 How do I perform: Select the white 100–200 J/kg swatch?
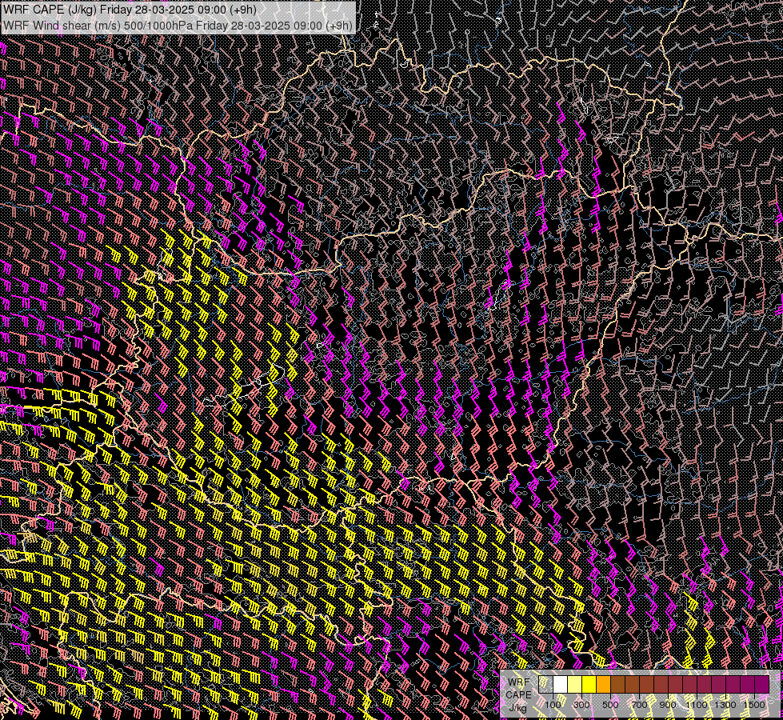pyautogui.click(x=561, y=684)
